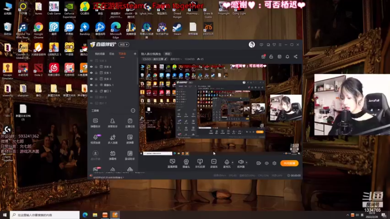Select the highlighted orange scene tab
Image resolution: width=390 pixels, height=219 pixels.
pos(122,54)
